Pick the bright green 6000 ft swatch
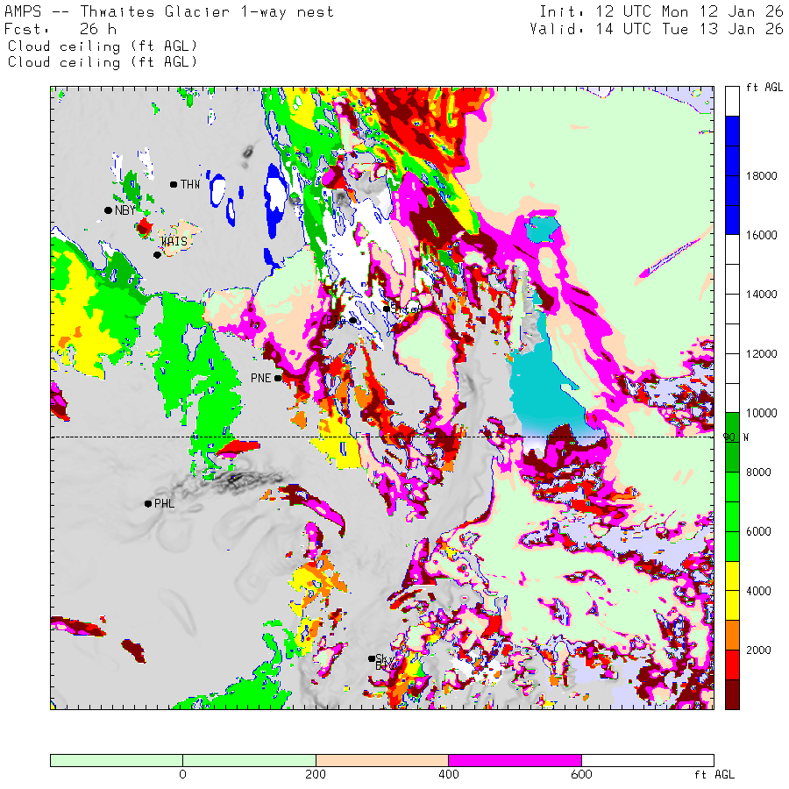Screen dimensions: 789x789 (x=732, y=531)
